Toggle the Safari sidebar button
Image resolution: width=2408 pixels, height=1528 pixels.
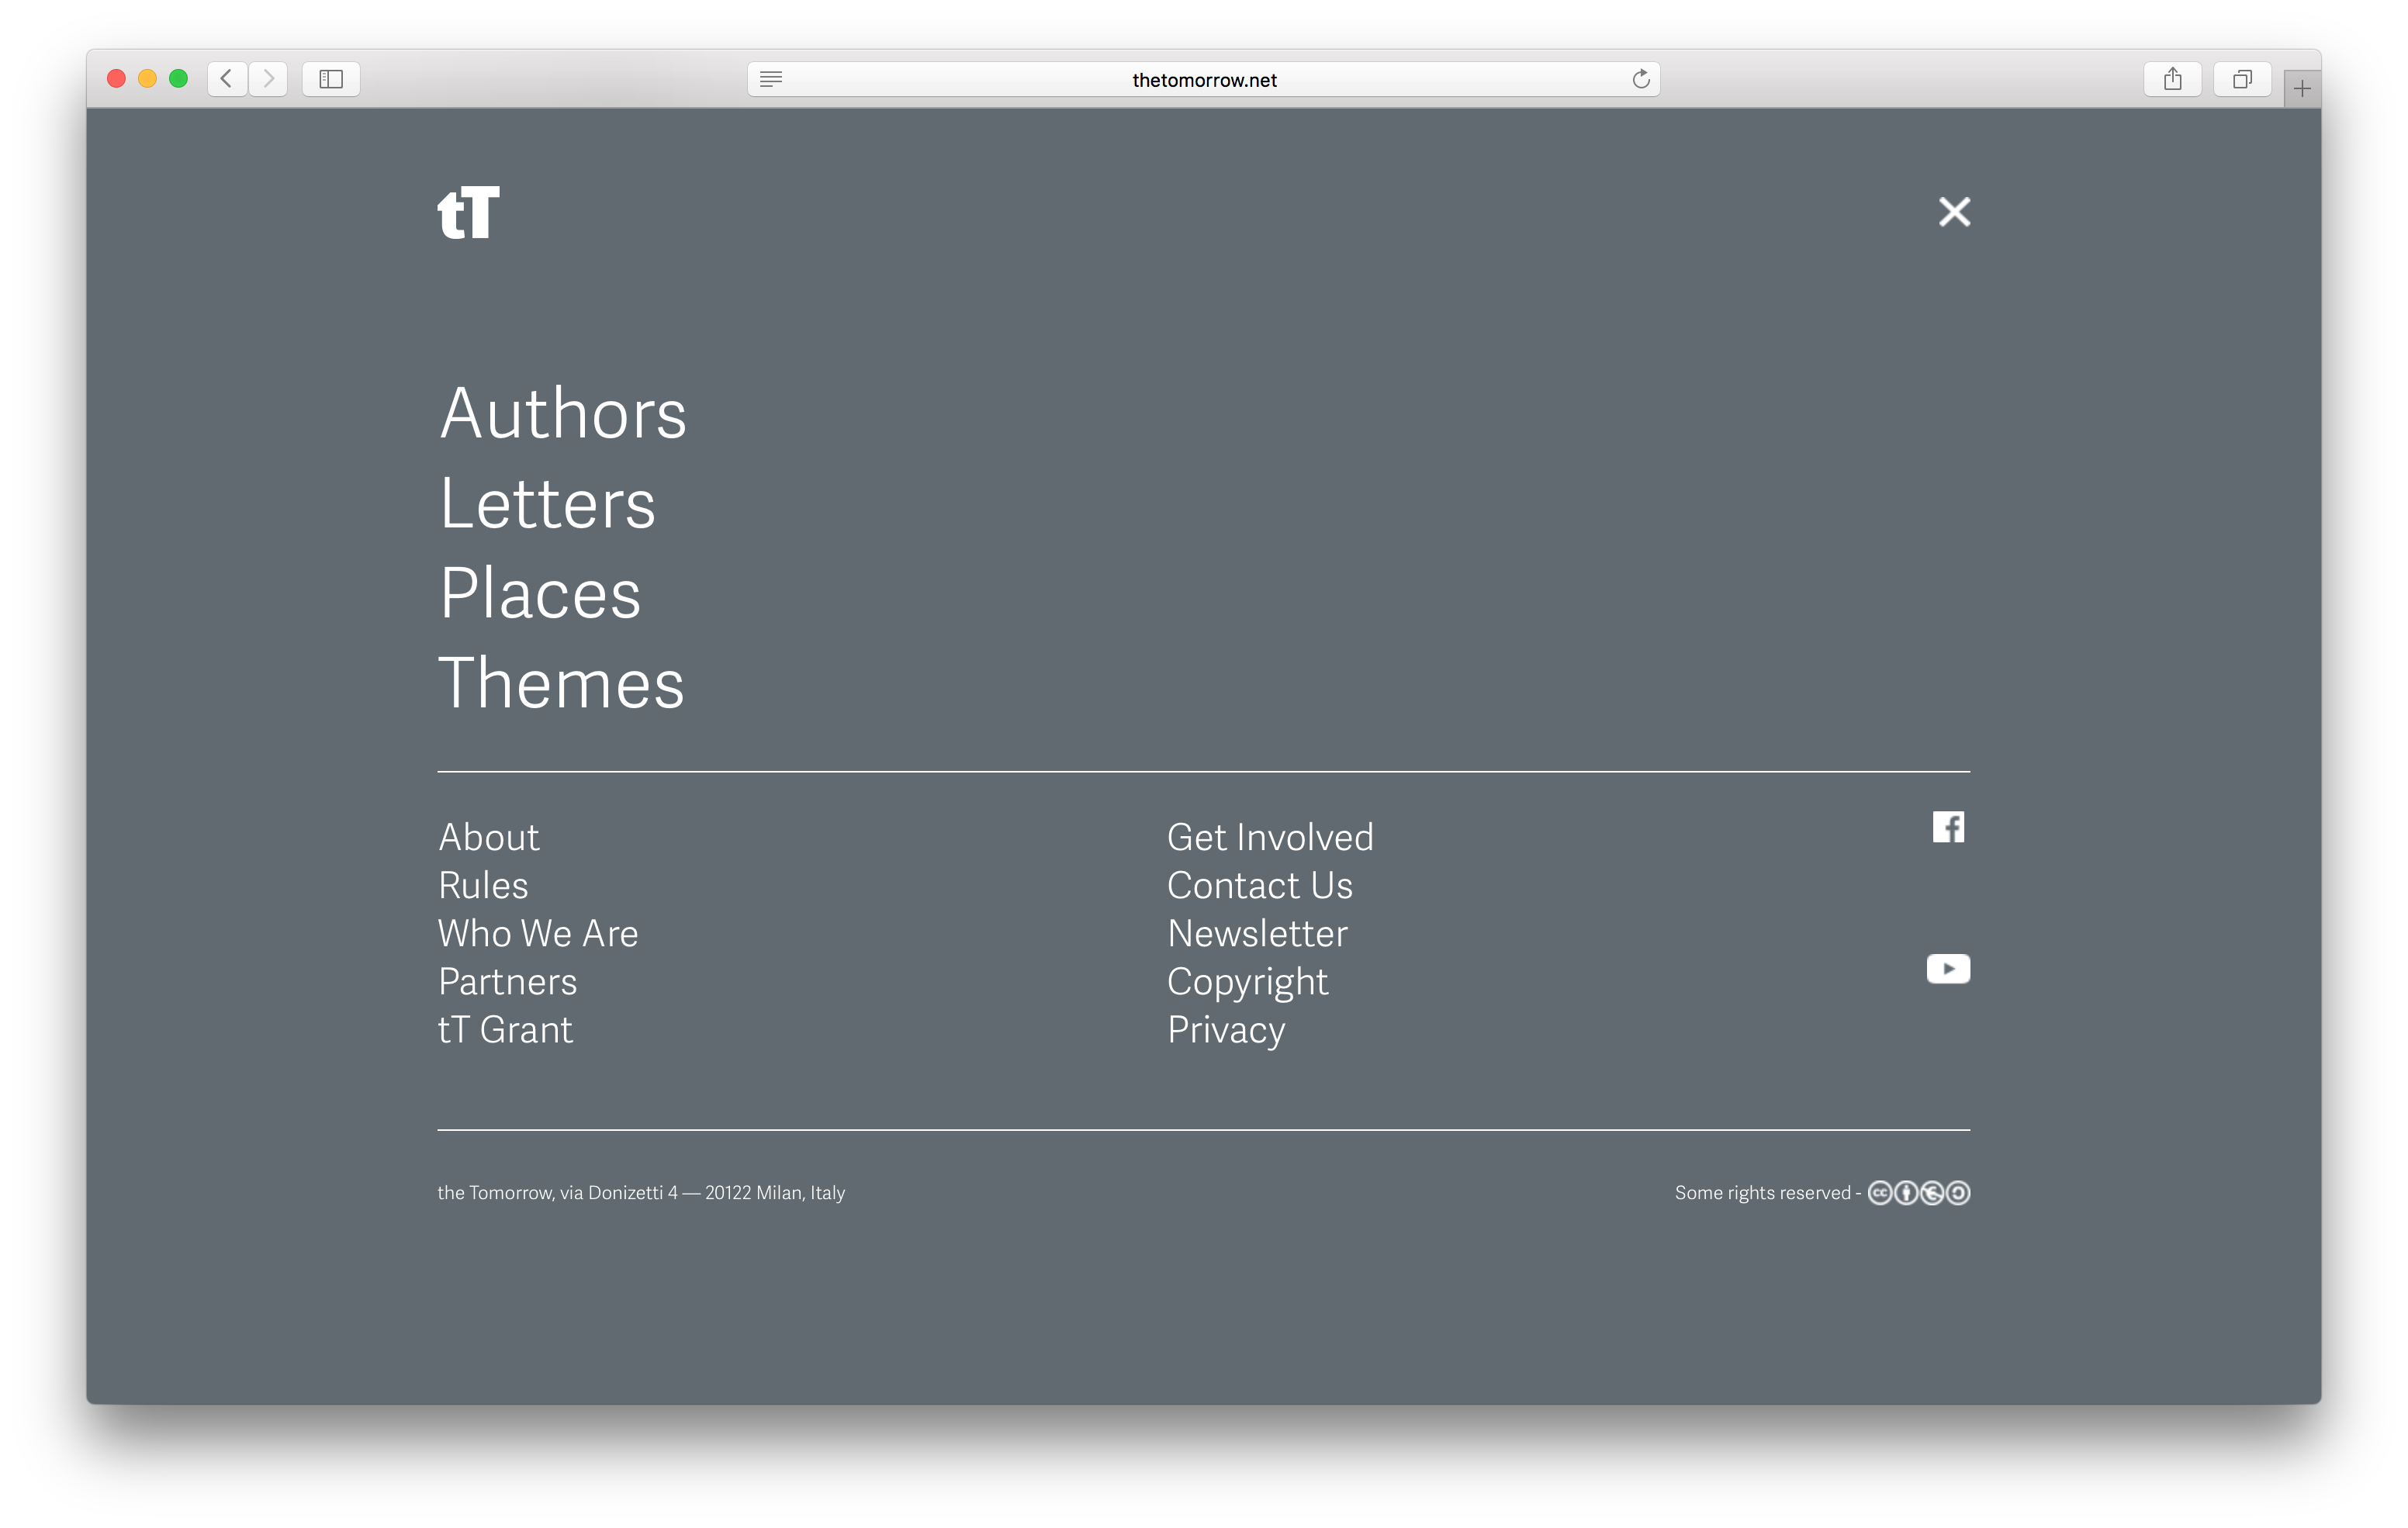coord(331,79)
